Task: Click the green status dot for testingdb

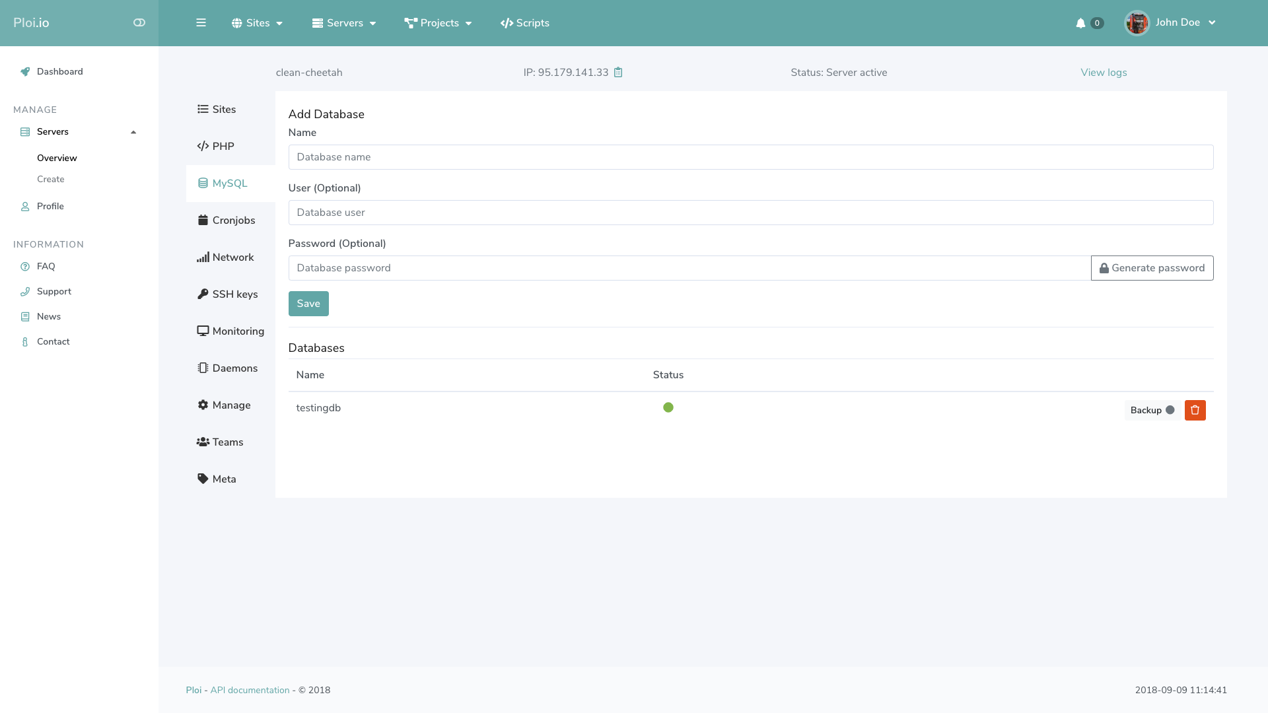Action: [x=668, y=407]
